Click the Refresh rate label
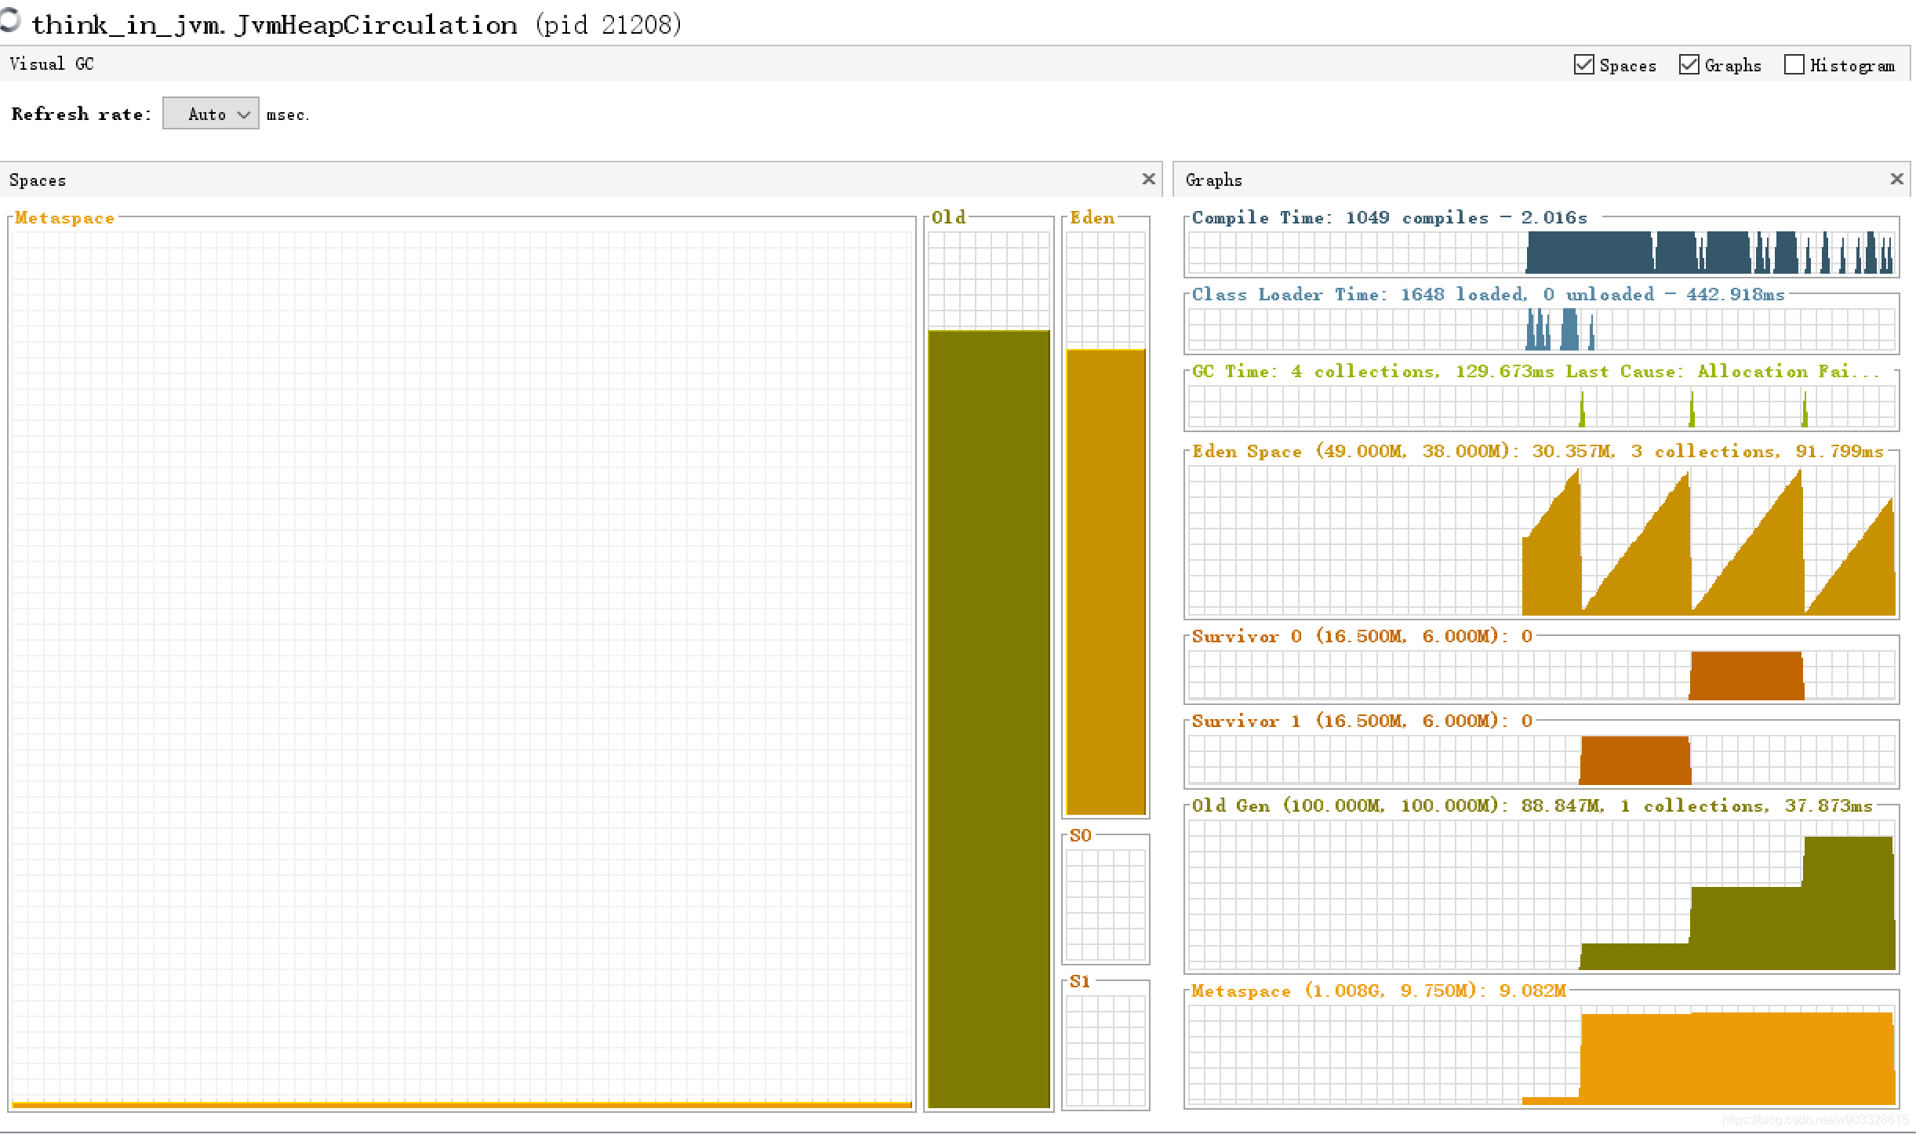The width and height of the screenshot is (1916, 1134). pyautogui.click(x=81, y=114)
